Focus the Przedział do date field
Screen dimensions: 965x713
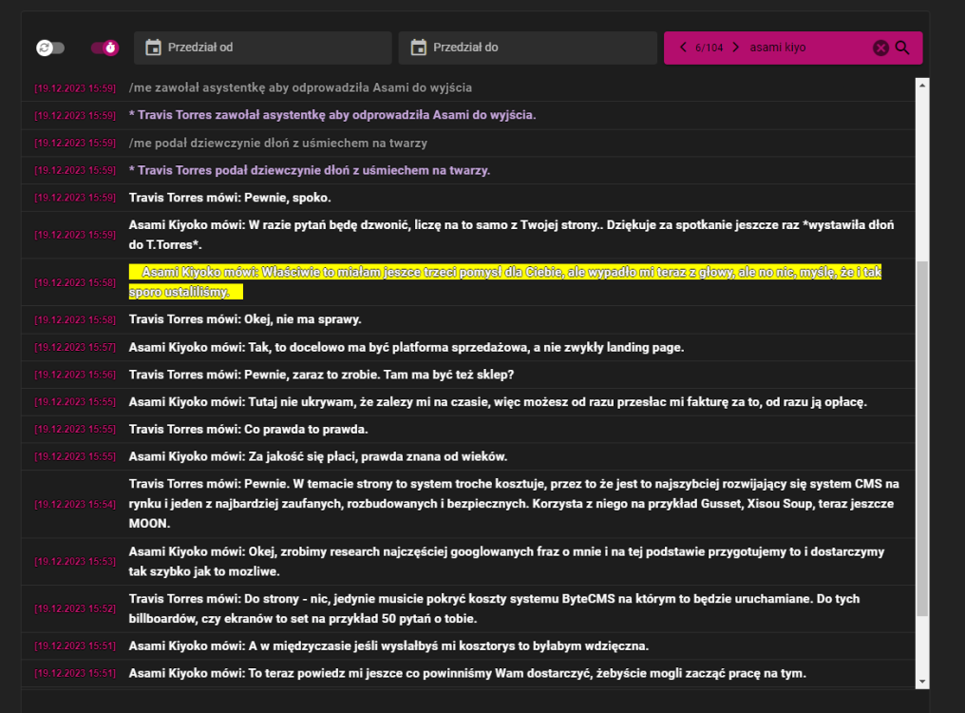pyautogui.click(x=528, y=48)
